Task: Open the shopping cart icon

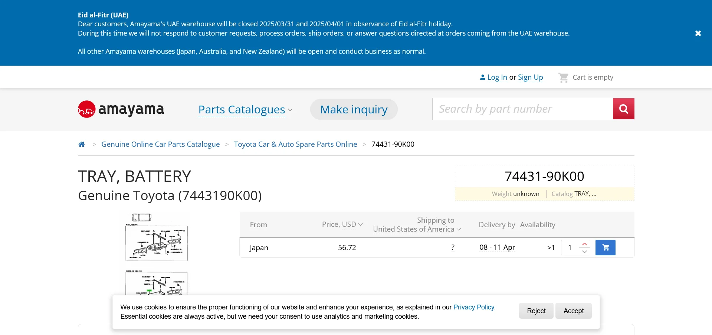Action: pos(563,77)
